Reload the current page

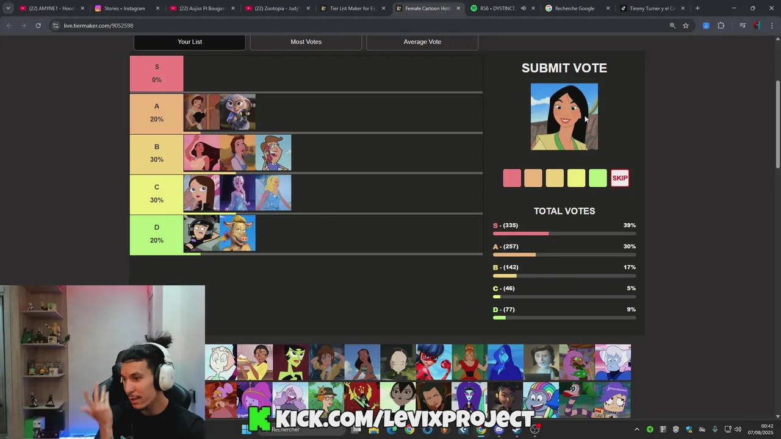(x=38, y=26)
